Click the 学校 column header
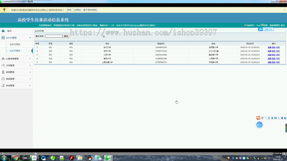This screenshot has height=161, width=287. (x=107, y=44)
